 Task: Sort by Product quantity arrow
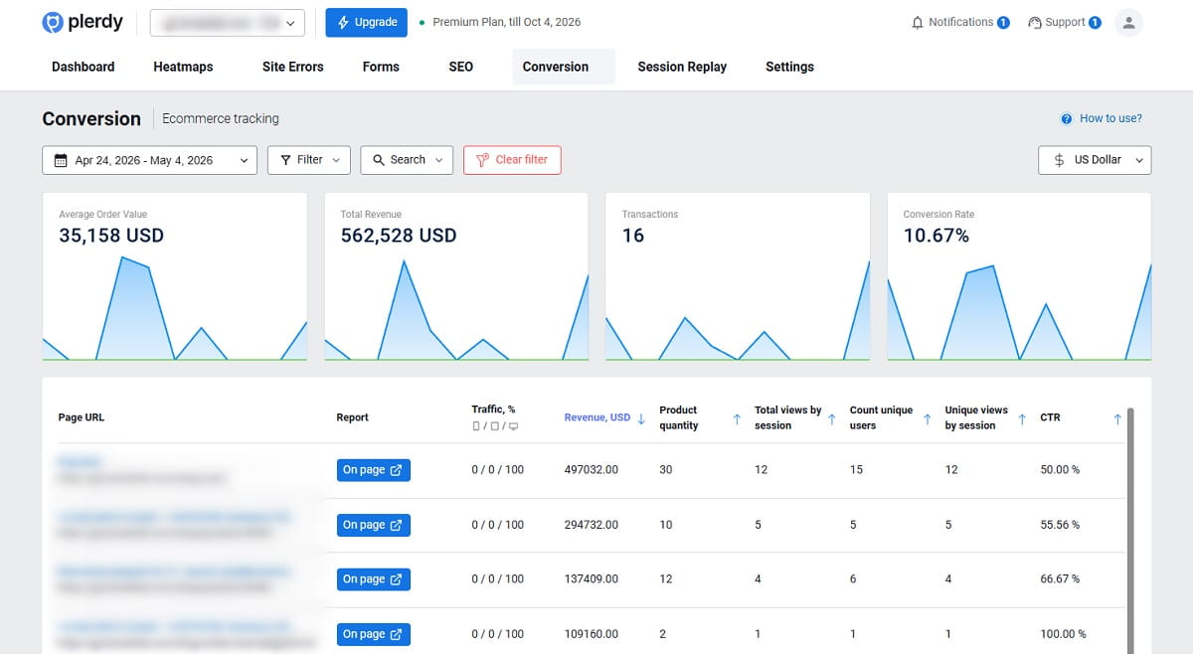coord(737,418)
